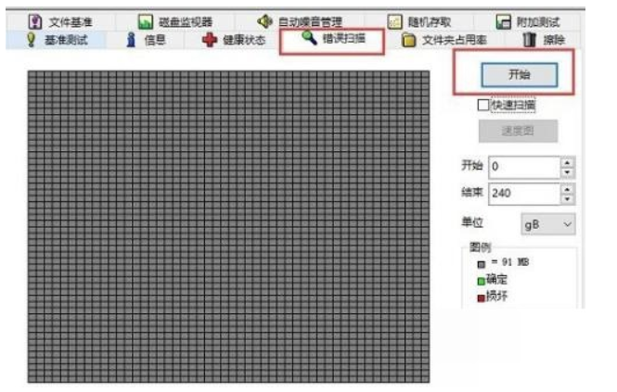
Task: Open the 文件基准 tab
Action: pyautogui.click(x=60, y=21)
